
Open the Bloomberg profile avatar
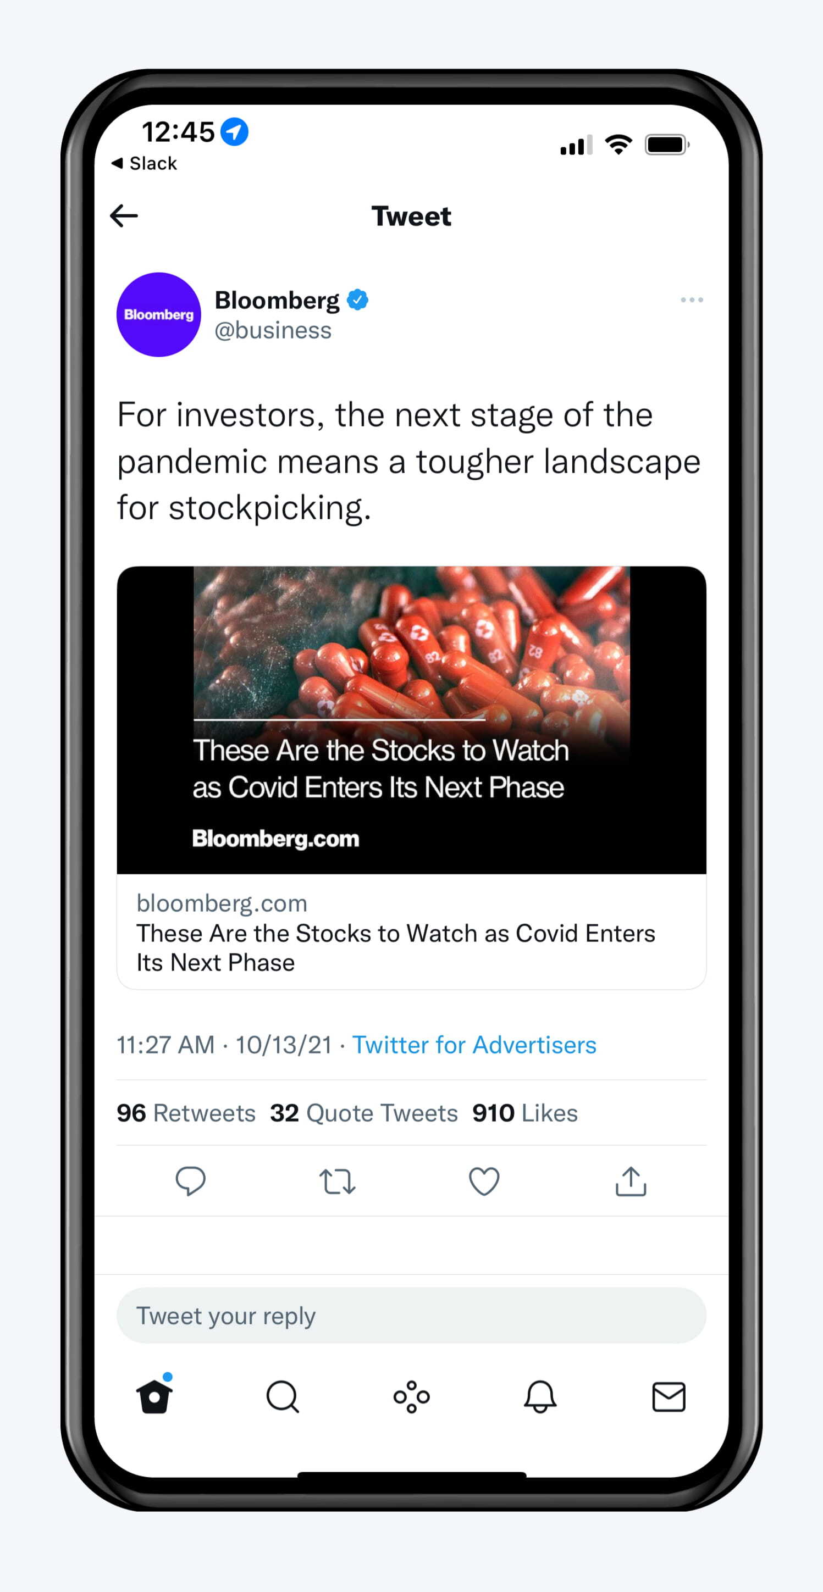click(x=159, y=314)
